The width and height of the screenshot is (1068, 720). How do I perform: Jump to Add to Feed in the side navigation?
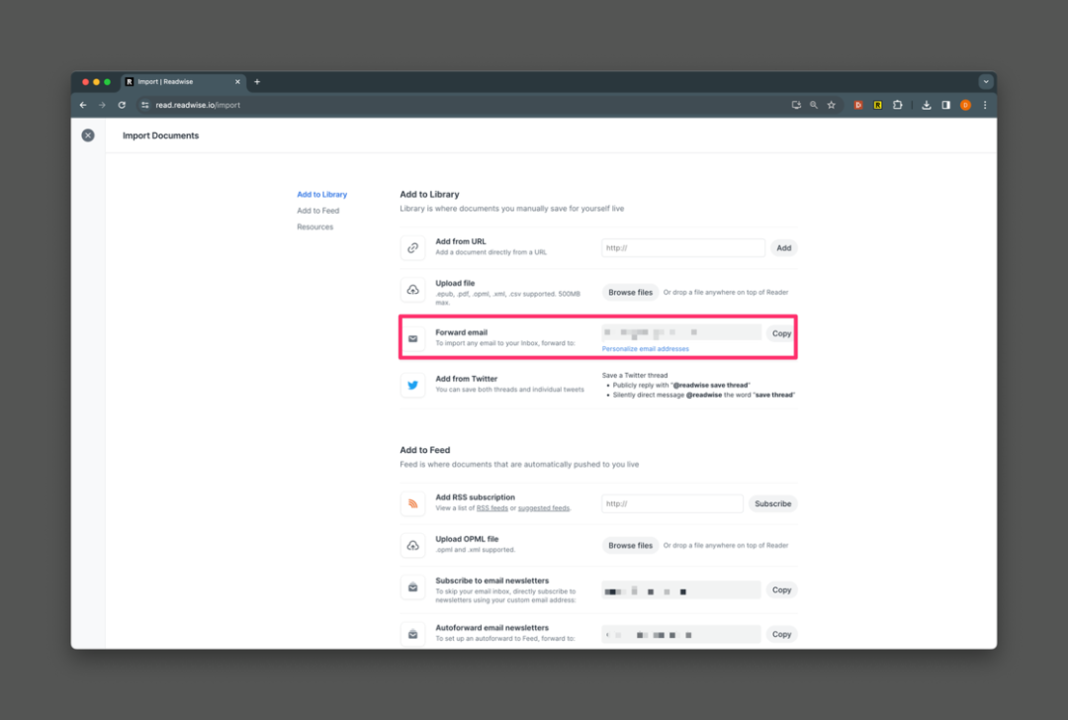pos(318,211)
